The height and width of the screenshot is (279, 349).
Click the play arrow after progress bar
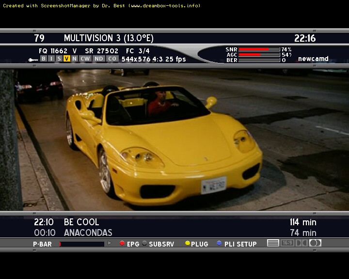click(110, 243)
